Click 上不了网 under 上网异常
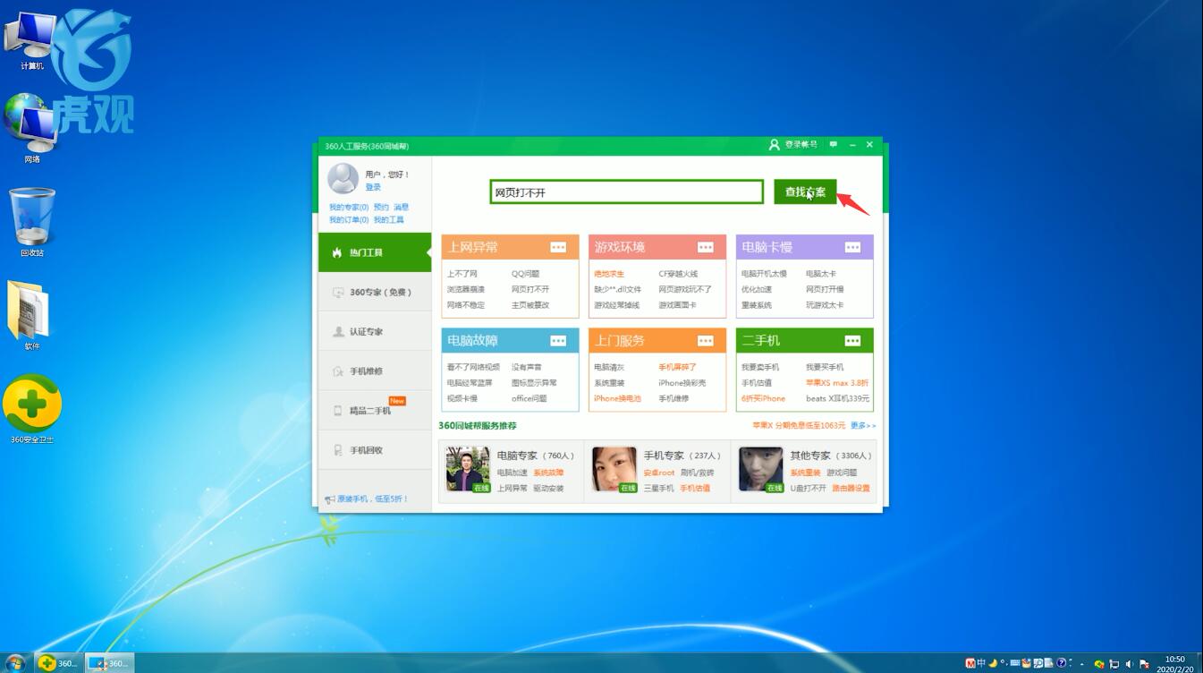Image resolution: width=1203 pixels, height=673 pixels. [x=462, y=274]
